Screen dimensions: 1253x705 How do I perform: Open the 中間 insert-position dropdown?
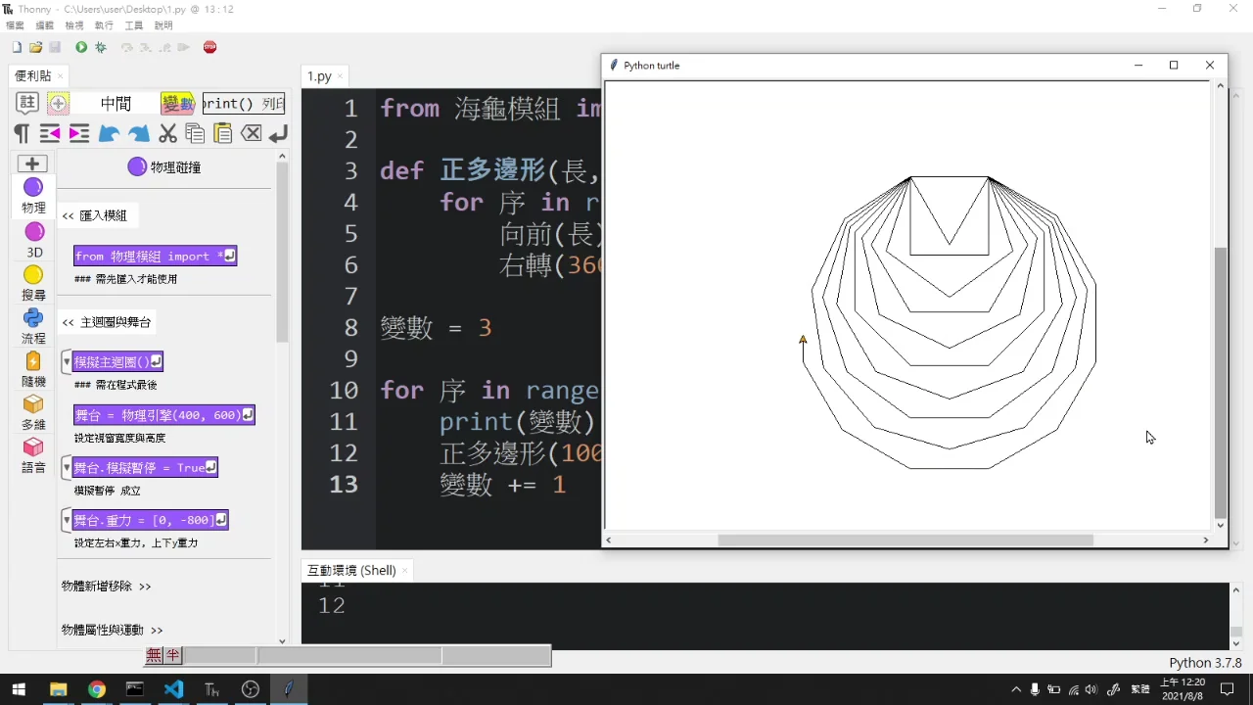point(116,103)
